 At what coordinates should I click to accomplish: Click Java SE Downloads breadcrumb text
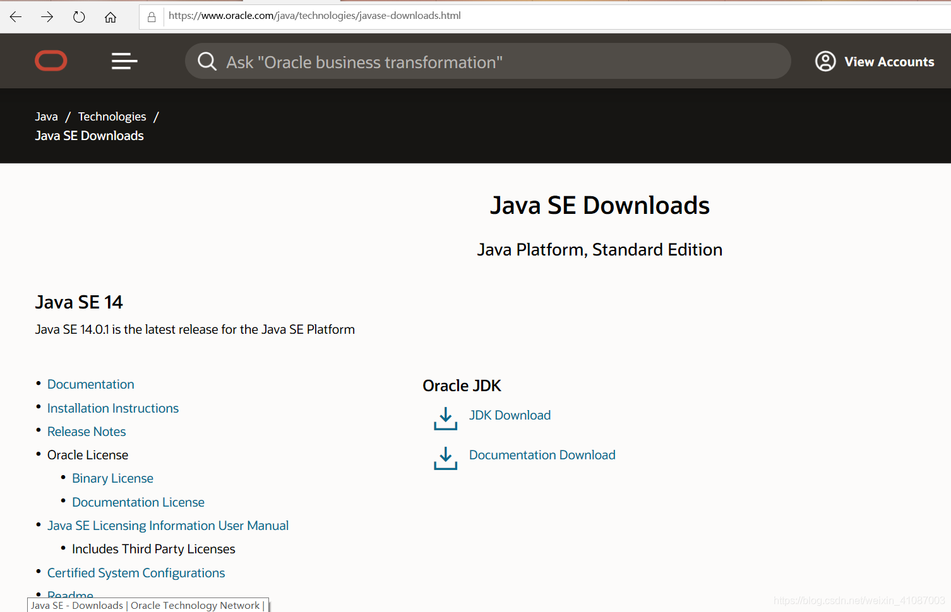click(x=90, y=136)
